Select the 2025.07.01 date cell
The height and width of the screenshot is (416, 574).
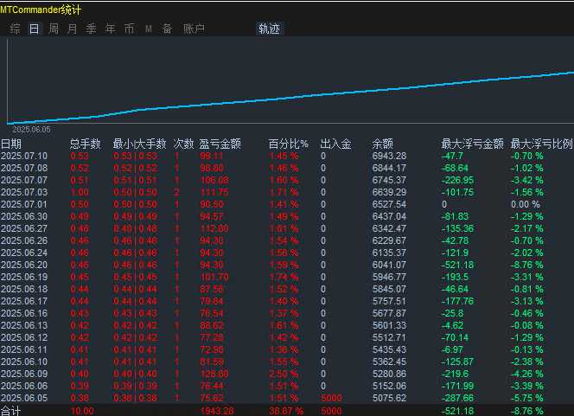[x=24, y=204]
